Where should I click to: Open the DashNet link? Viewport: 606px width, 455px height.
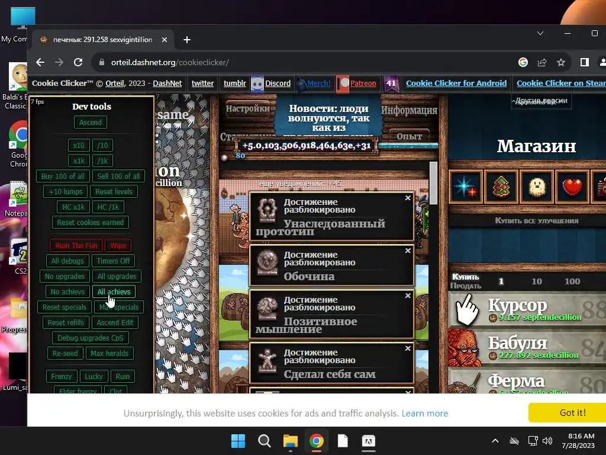(167, 83)
